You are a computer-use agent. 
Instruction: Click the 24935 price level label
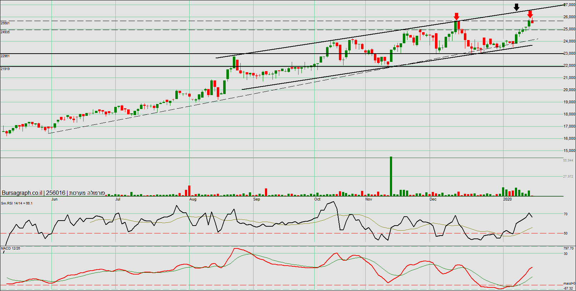point(5,32)
